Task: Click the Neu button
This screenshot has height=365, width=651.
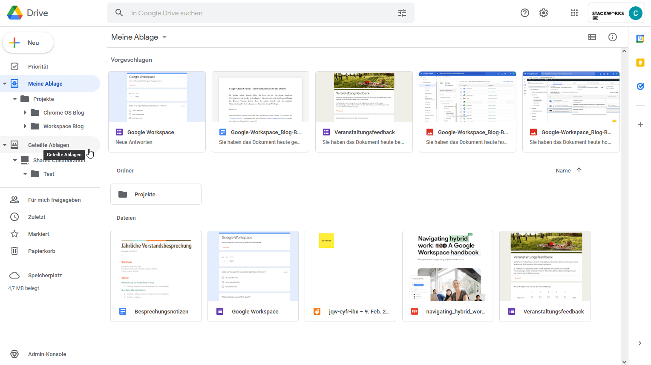Action: 28,43
